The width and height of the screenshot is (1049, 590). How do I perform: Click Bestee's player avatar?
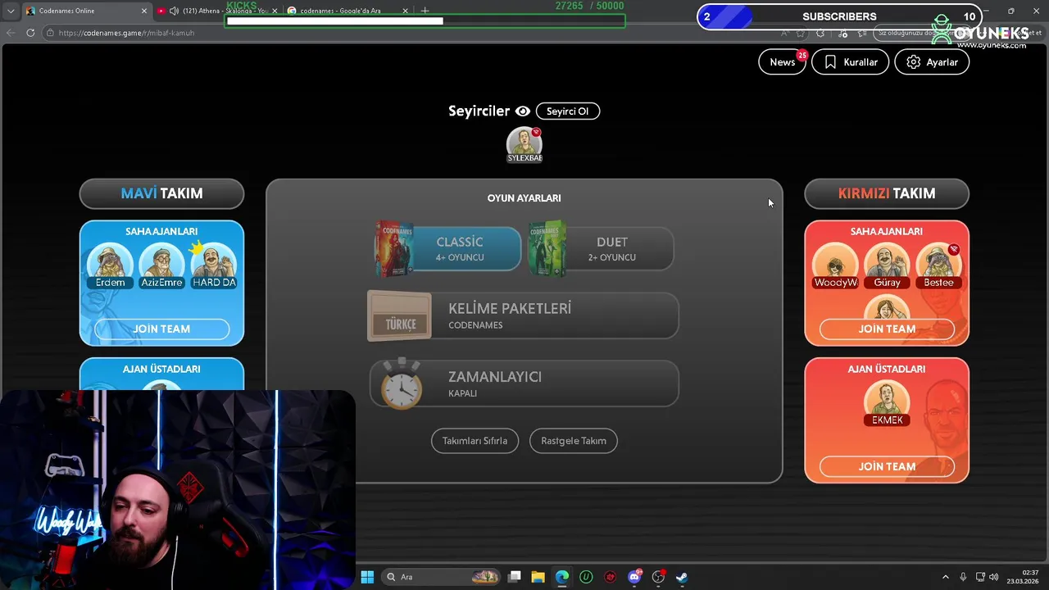tap(938, 265)
